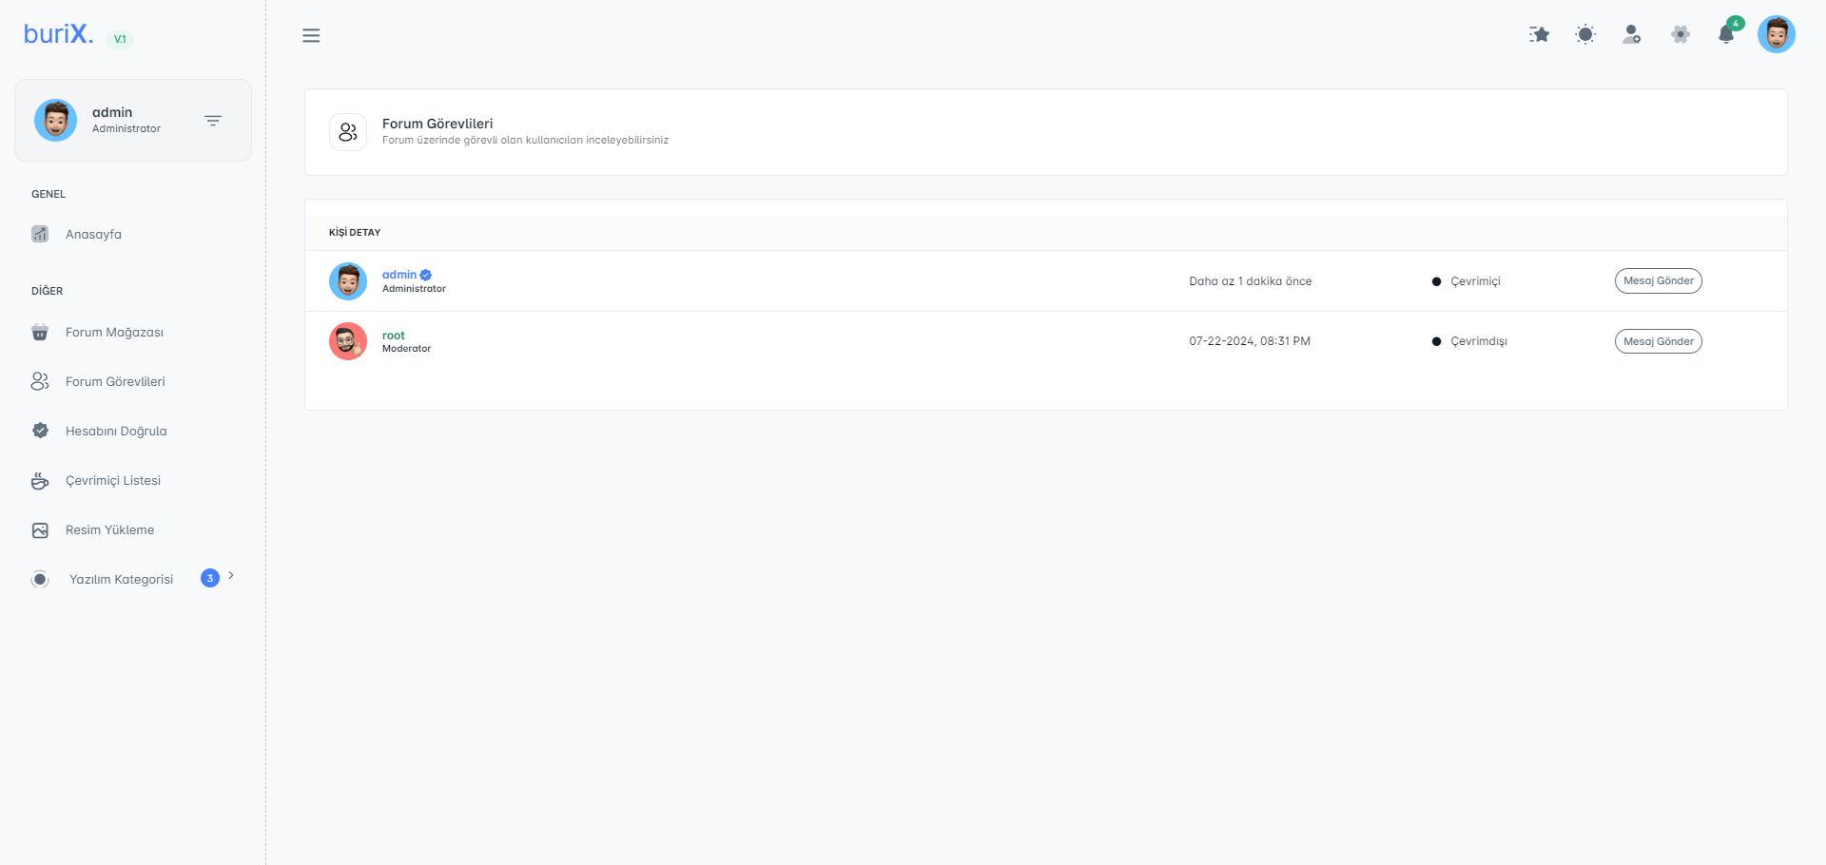
Task: Open Forum Mağazası menu item
Action: click(114, 333)
